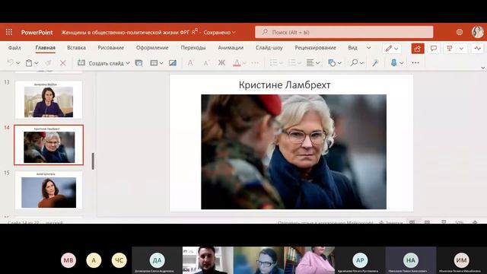Click the slide layout icon
This screenshot has width=487, height=274.
click(154, 63)
